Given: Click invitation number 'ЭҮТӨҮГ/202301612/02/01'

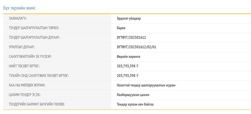Looking at the screenshot, I should pyautogui.click(x=136, y=47).
